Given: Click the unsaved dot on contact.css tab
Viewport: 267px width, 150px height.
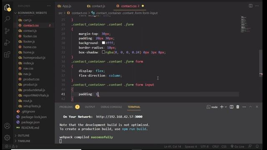Looking at the screenshot, I should click(143, 6).
